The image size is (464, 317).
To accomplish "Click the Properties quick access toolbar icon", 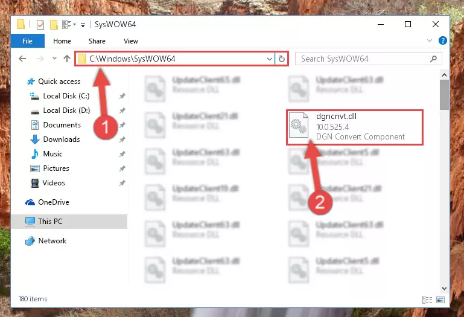I will [x=40, y=24].
